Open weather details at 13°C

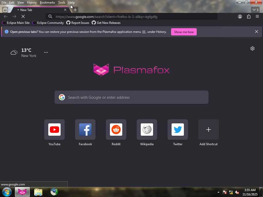click(26, 50)
